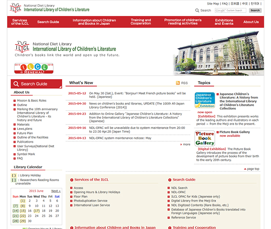Open the 2015-04-13 maintenance notice
The width and height of the screenshot is (271, 229).
(x=120, y=138)
